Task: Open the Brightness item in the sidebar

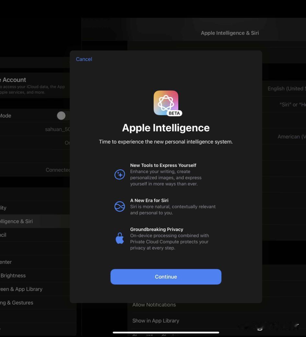Action: coord(35,275)
